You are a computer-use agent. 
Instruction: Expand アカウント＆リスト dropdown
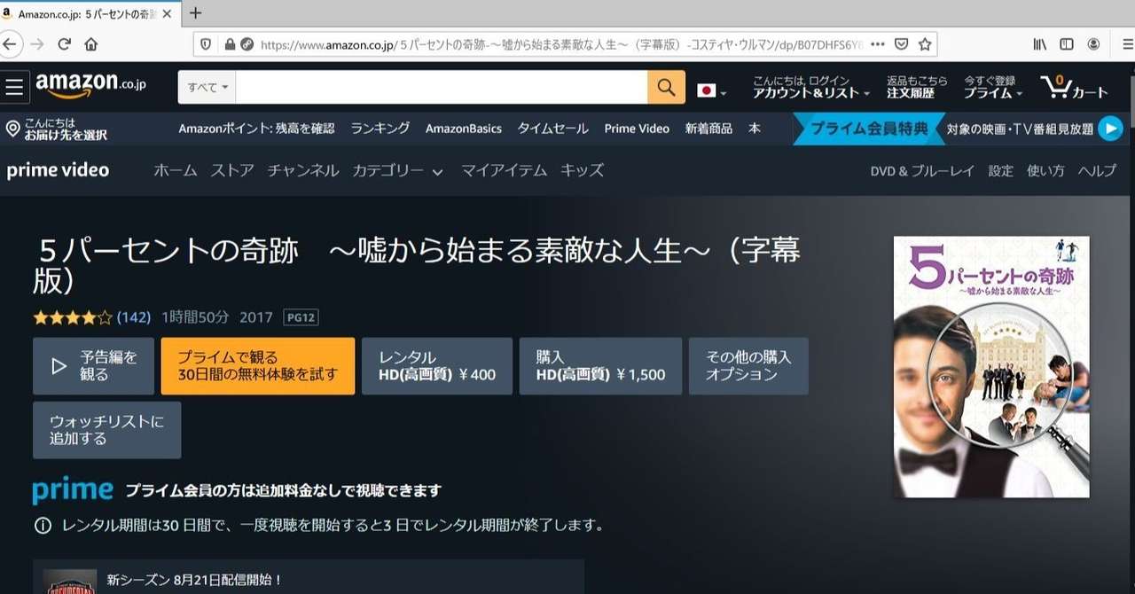[x=811, y=87]
